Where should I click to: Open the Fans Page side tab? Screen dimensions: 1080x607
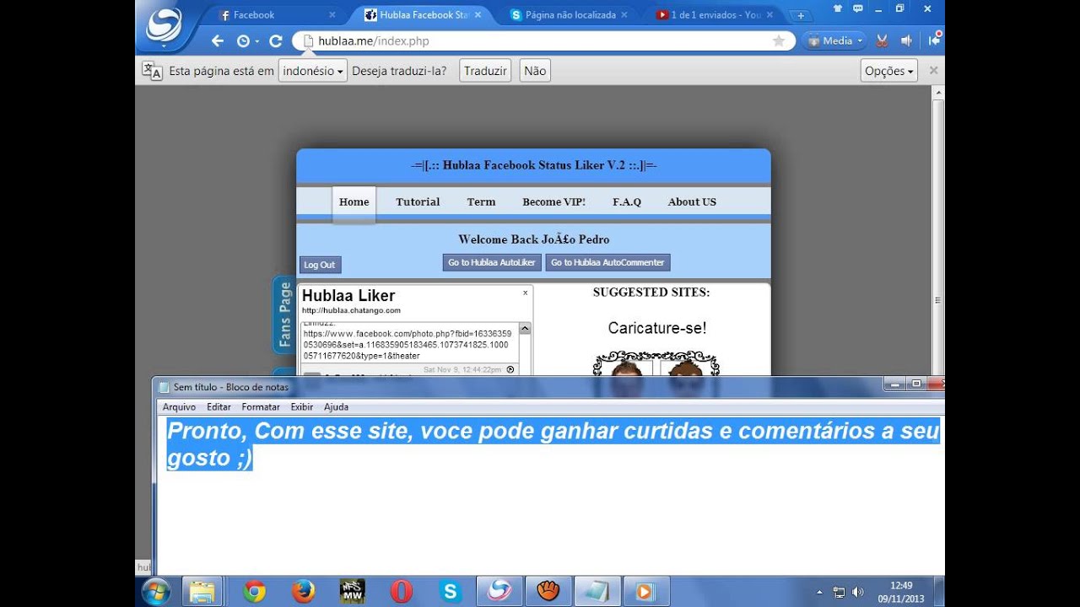coord(284,314)
